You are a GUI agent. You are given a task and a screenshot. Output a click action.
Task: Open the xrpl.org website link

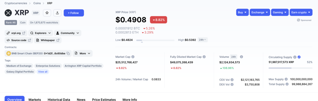[16, 33]
